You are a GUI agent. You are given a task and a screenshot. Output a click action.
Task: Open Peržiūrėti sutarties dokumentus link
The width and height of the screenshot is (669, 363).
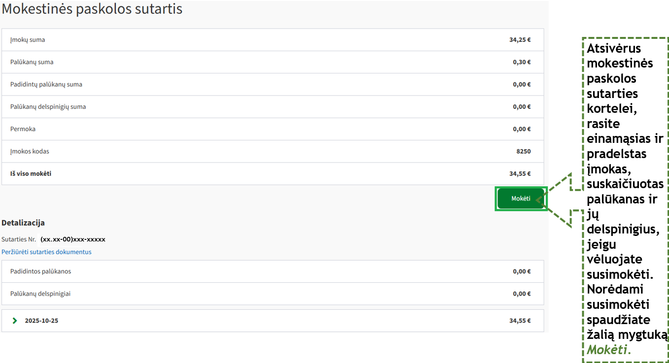[x=46, y=252]
